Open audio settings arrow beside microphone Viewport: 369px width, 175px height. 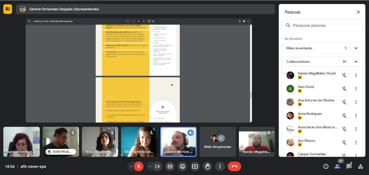(x=131, y=166)
